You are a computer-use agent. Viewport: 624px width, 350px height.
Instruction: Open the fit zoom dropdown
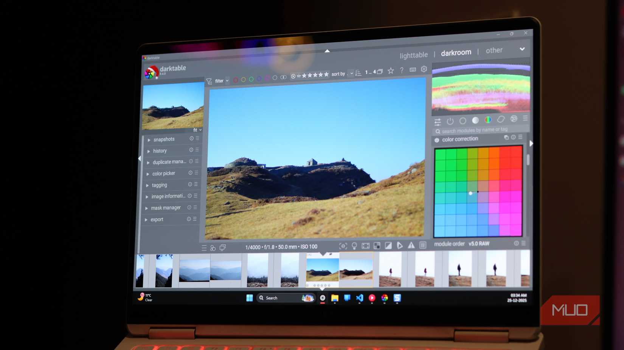[197, 130]
